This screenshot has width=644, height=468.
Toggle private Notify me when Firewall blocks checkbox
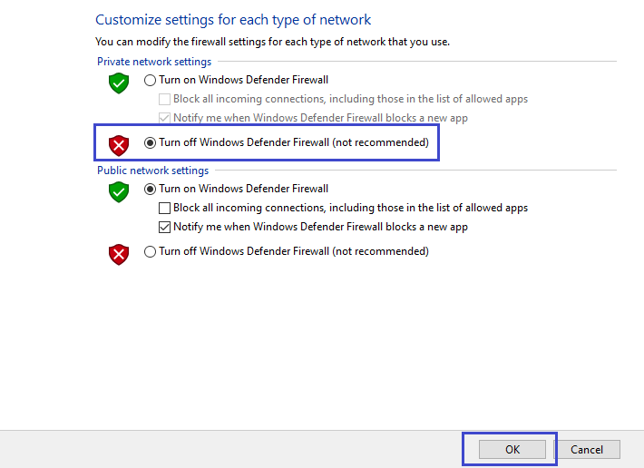(164, 118)
